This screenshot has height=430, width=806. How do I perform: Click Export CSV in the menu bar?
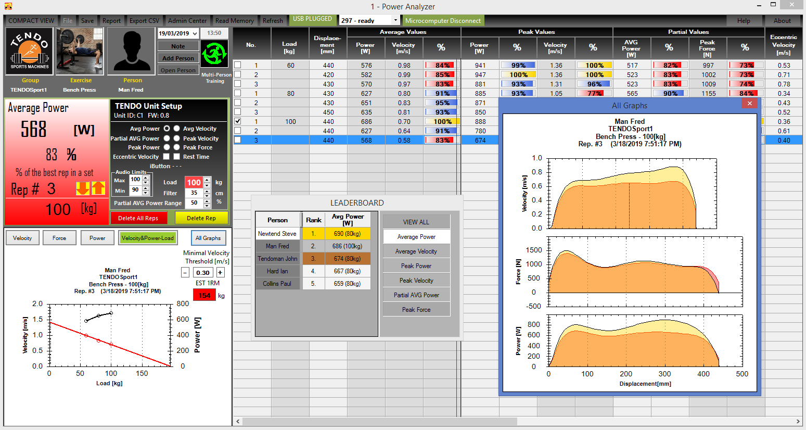click(x=144, y=21)
